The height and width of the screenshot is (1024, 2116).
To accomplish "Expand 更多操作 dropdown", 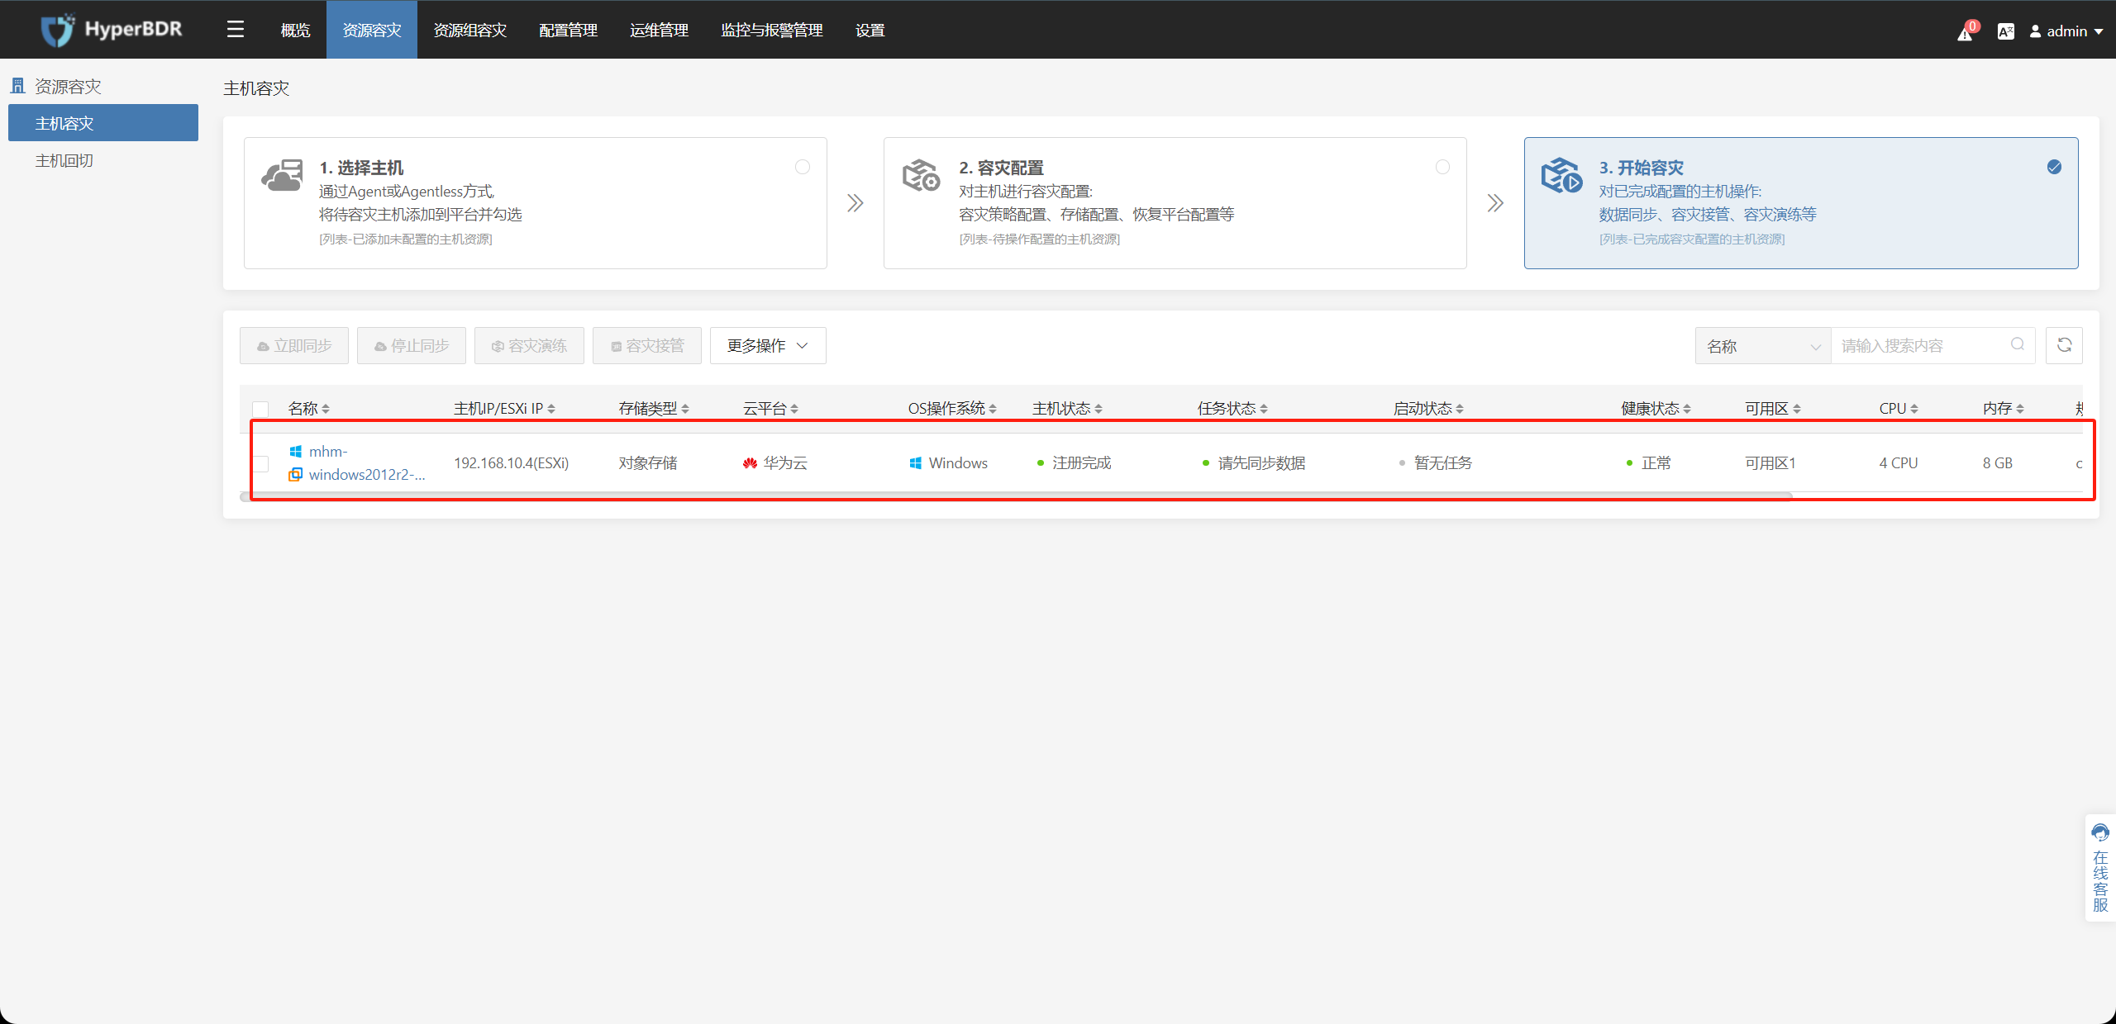I will pos(768,346).
